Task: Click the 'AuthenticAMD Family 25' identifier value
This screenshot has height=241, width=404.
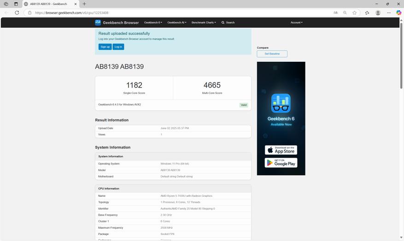Action: pos(187,209)
